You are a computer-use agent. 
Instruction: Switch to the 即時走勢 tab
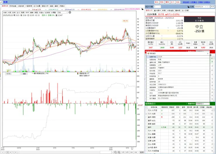click(x=13, y=6)
